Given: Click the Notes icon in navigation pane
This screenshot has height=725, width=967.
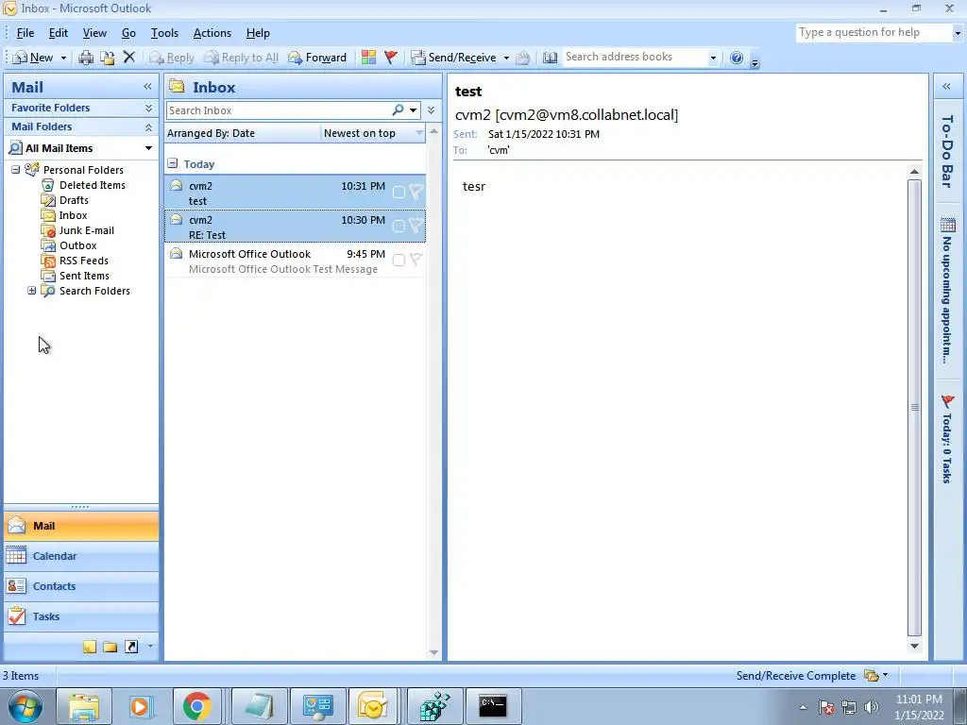Looking at the screenshot, I should pyautogui.click(x=90, y=647).
